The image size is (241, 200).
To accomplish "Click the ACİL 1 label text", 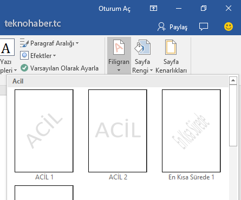I will point(44,177).
